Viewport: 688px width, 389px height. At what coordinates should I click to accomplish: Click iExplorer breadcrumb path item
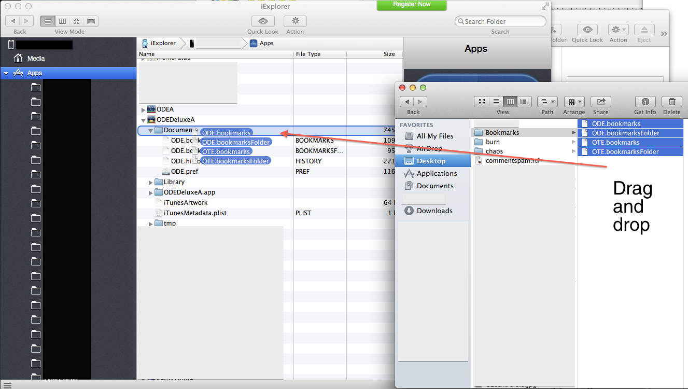[158, 43]
